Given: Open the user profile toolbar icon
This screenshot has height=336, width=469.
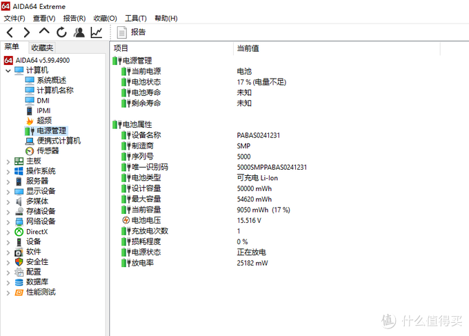Looking at the screenshot, I should tap(79, 32).
